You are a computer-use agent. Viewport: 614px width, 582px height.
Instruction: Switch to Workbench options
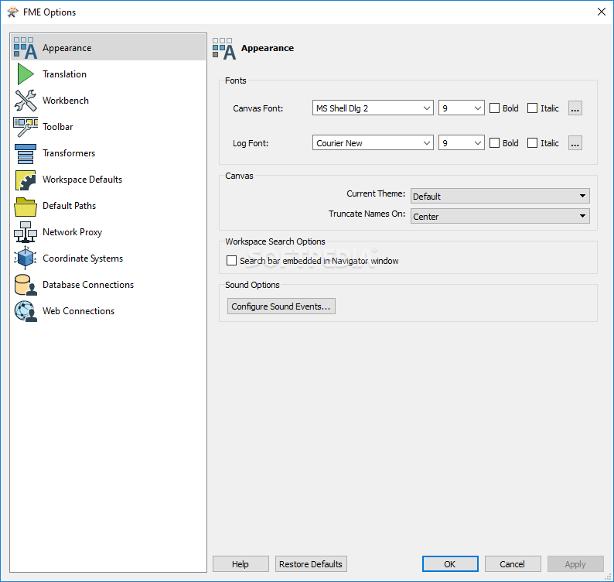coord(108,101)
